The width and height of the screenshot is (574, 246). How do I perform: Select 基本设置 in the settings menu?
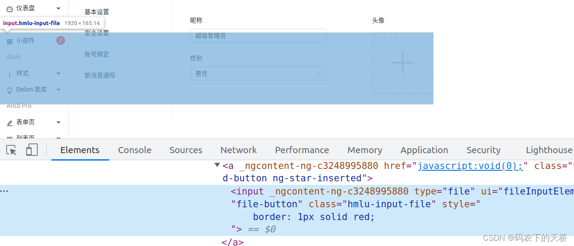coord(97,12)
